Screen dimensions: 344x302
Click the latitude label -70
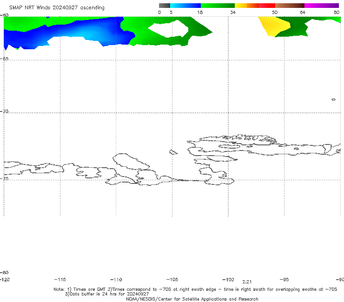(4, 112)
